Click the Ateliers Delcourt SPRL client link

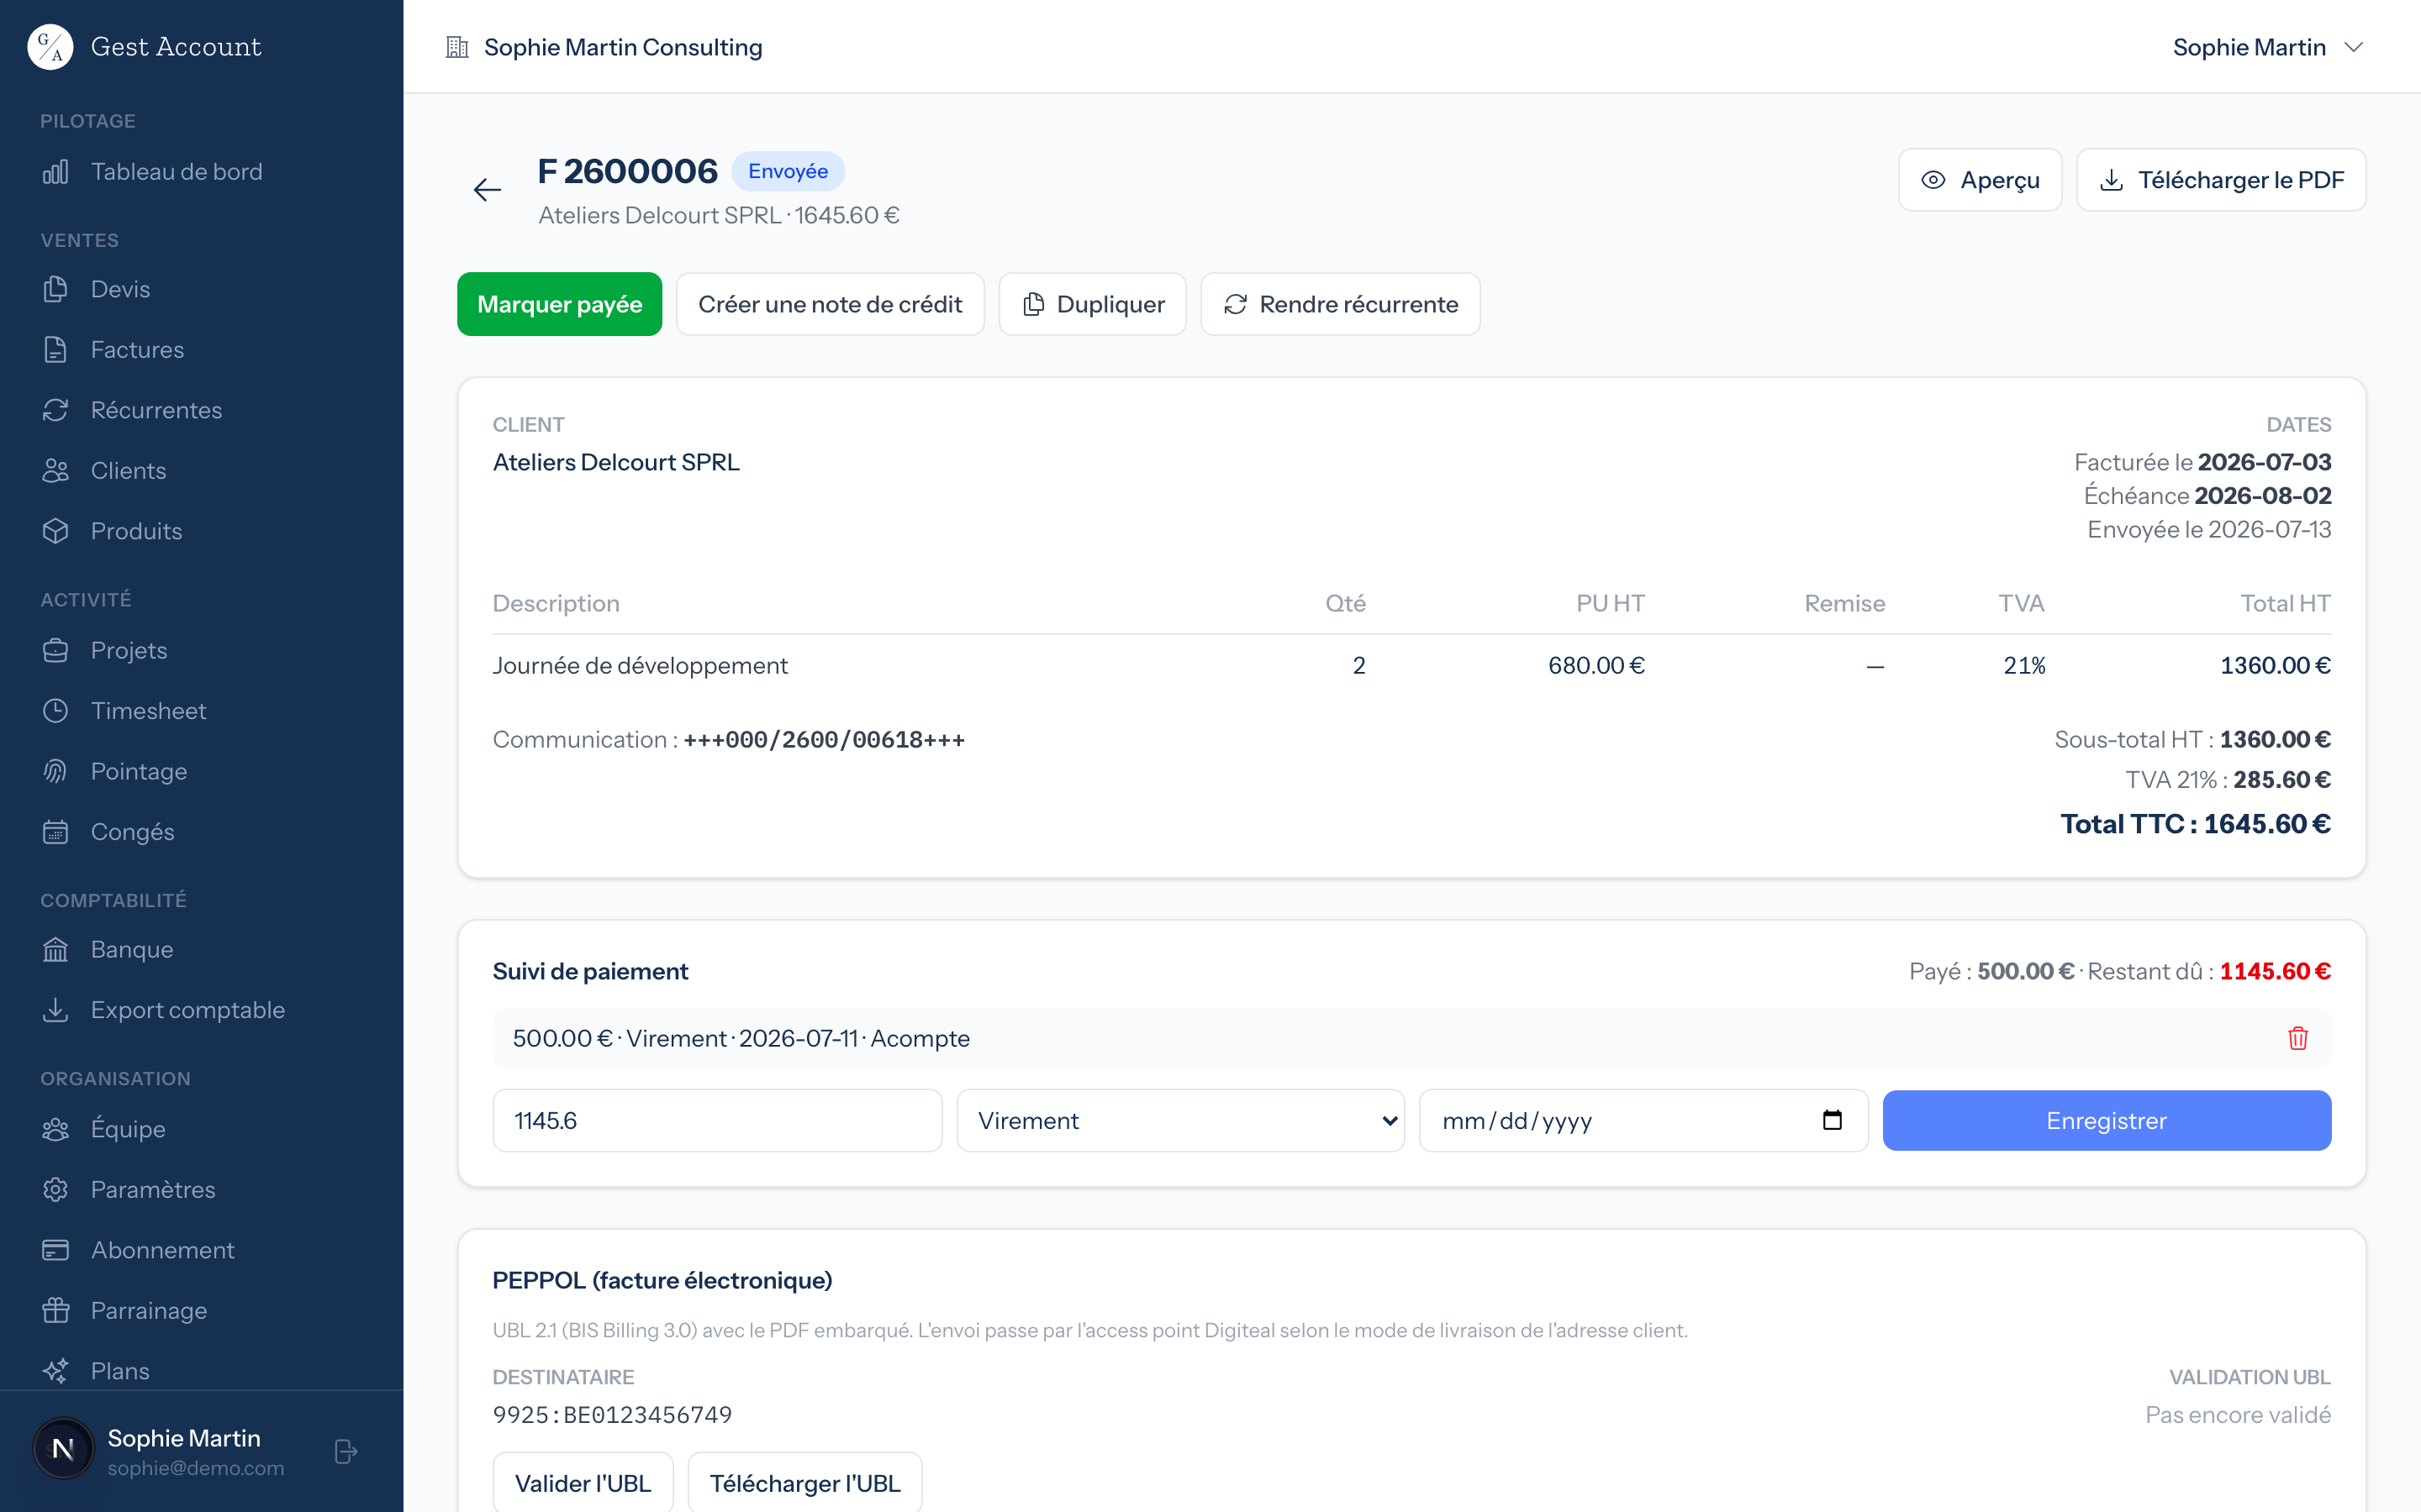click(x=616, y=462)
